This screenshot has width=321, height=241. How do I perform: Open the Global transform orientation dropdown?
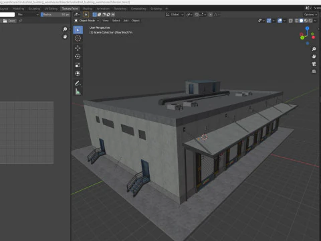pyautogui.click(x=175, y=15)
